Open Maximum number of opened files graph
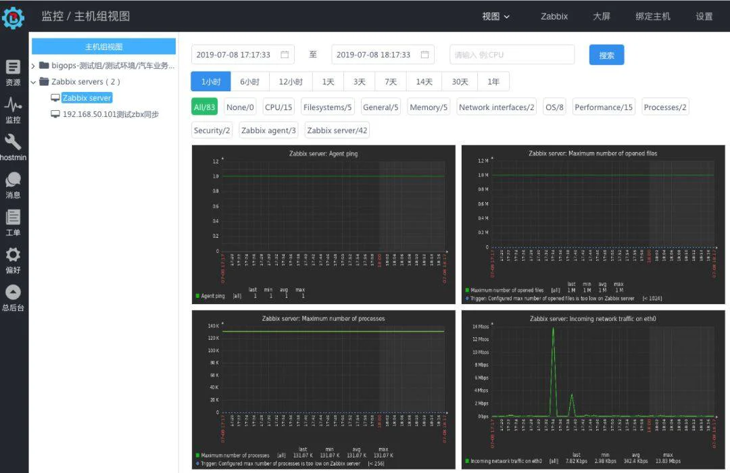Image resolution: width=730 pixels, height=473 pixels. (x=593, y=224)
